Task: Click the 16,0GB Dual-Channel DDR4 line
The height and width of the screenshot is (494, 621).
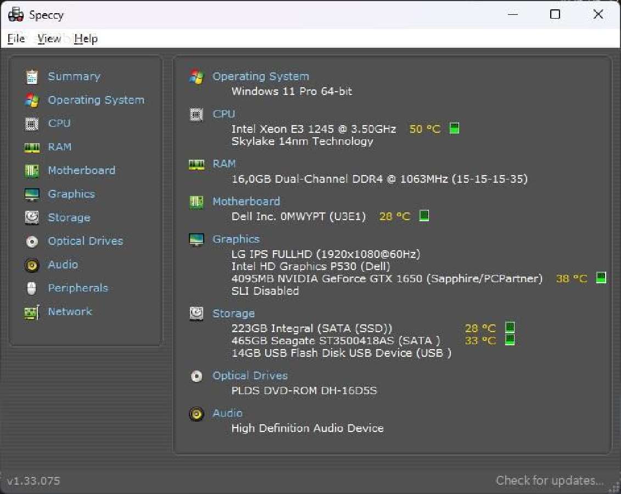Action: [379, 179]
